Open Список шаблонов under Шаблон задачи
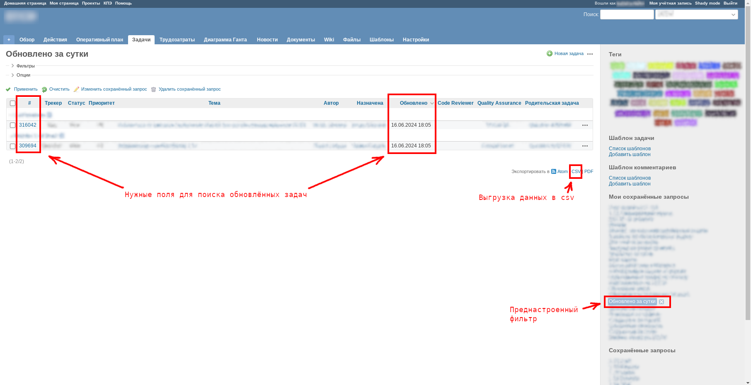 [x=630, y=148]
